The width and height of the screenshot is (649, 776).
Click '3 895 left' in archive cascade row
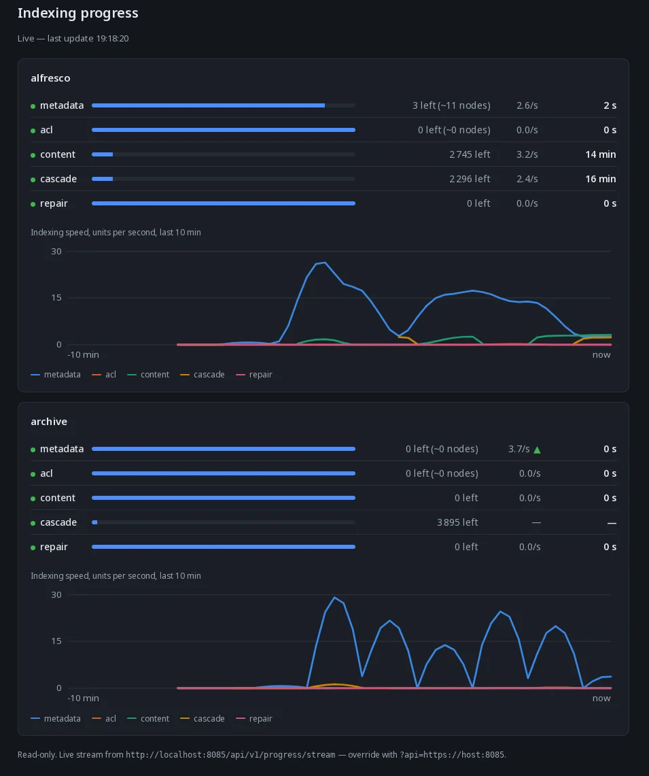pos(457,522)
